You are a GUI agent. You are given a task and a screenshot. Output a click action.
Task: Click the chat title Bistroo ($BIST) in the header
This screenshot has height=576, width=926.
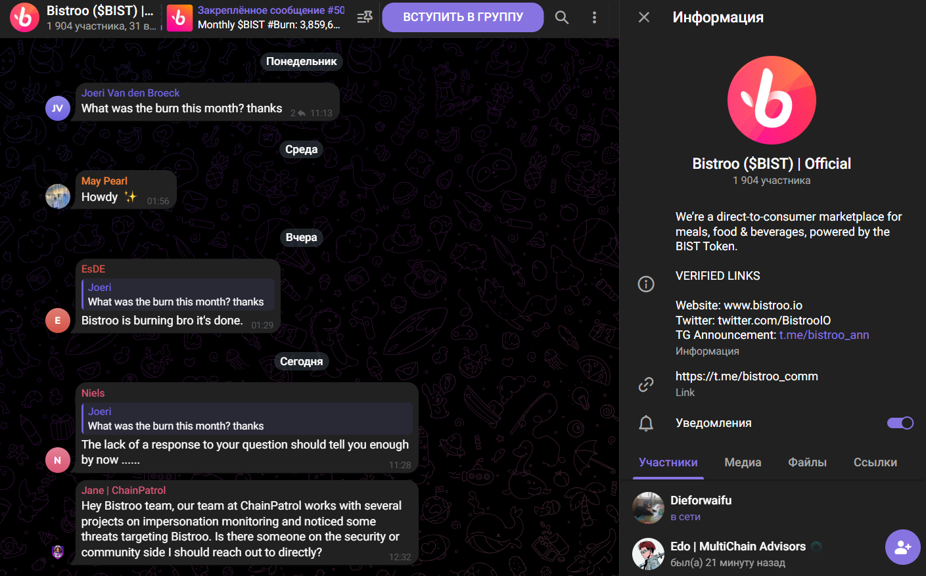[x=100, y=11]
